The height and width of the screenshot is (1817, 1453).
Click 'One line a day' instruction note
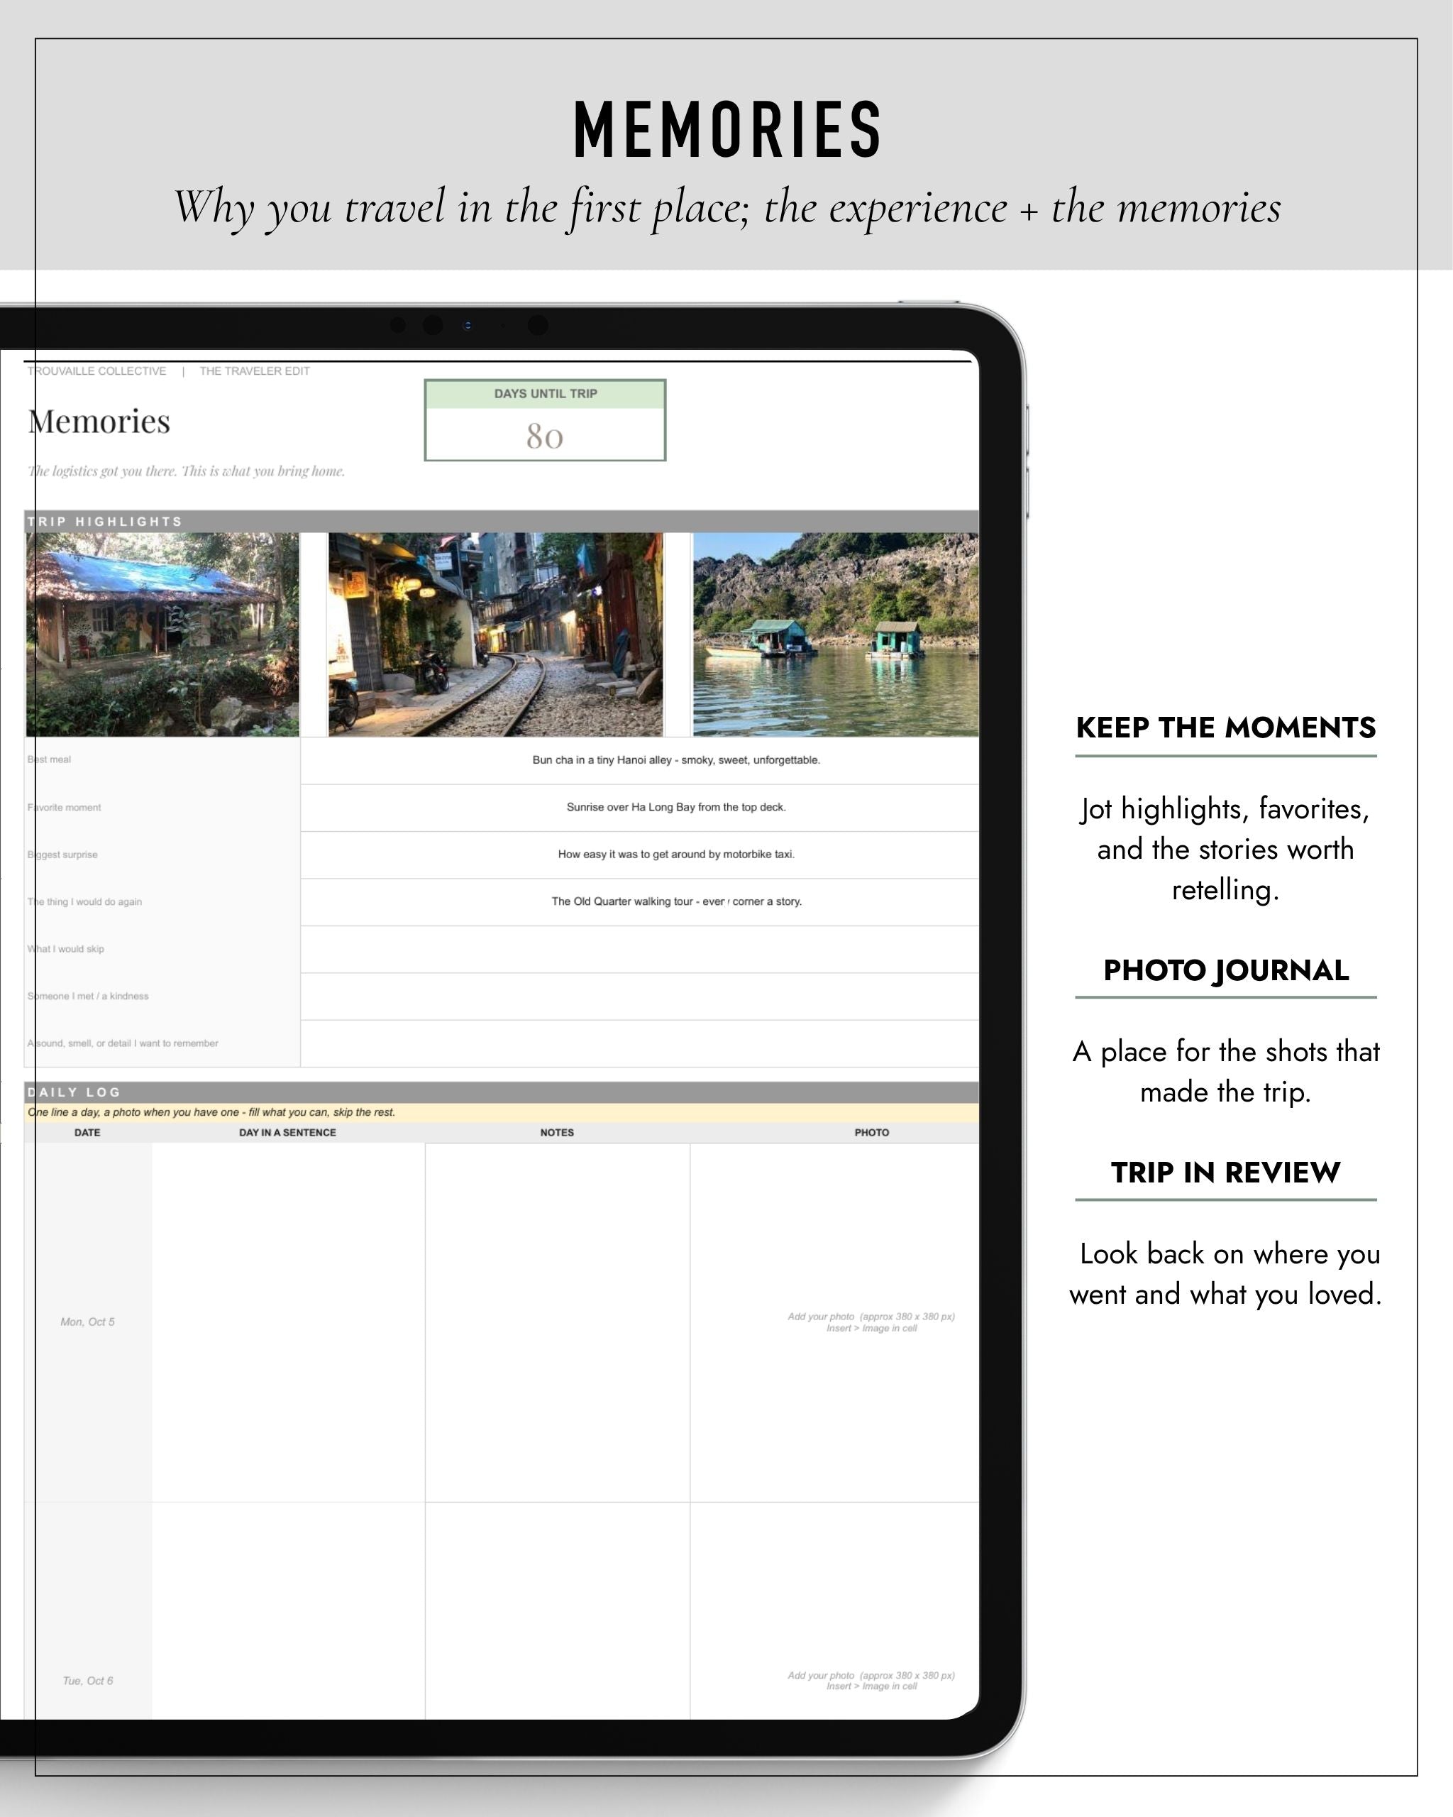click(x=211, y=1112)
